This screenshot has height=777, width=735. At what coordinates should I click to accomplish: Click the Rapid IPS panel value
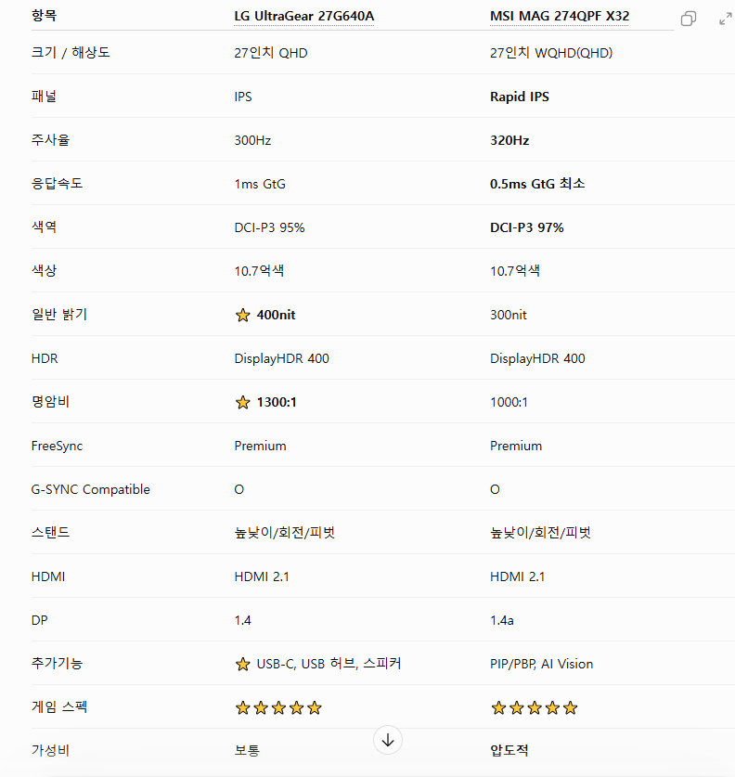click(520, 97)
